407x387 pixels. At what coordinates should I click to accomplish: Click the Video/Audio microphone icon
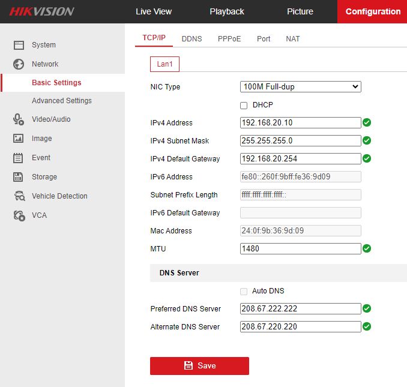pos(19,119)
